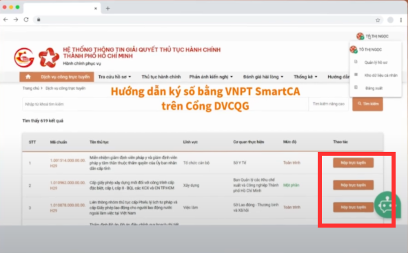The width and height of the screenshot is (408, 253).
Task: Click the Tên thủ tục column header
Action: (99, 142)
